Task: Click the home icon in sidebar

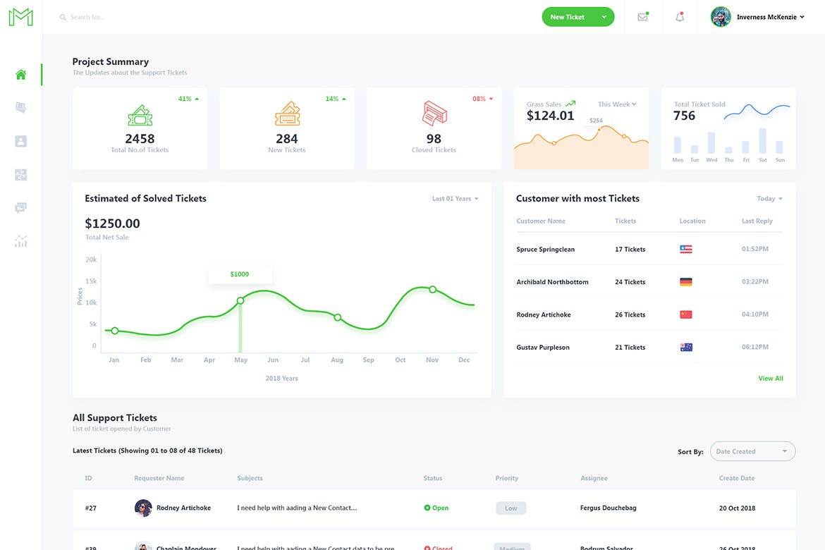Action: click(21, 75)
